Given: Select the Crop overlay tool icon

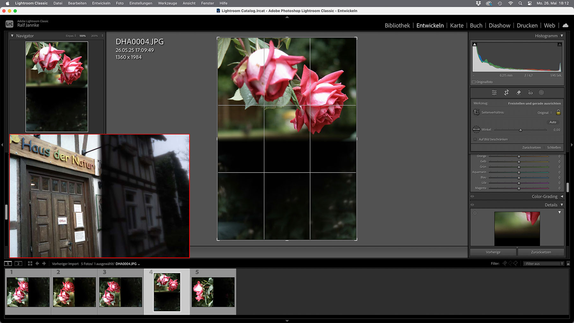Looking at the screenshot, I should click(506, 93).
